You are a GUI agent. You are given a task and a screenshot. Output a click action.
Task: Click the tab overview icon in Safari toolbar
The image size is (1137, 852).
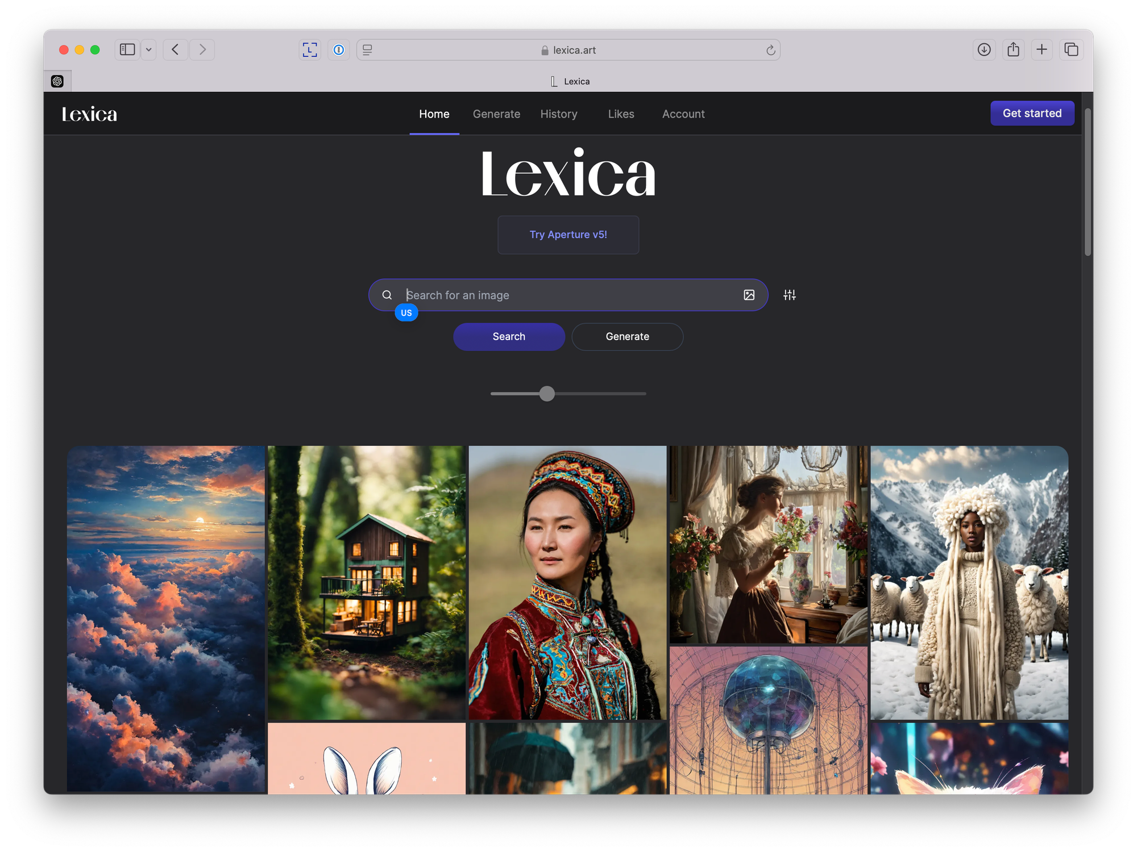coord(1073,49)
